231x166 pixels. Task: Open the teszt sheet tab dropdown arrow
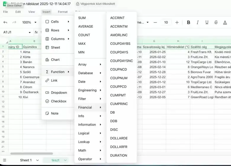pos(65,160)
